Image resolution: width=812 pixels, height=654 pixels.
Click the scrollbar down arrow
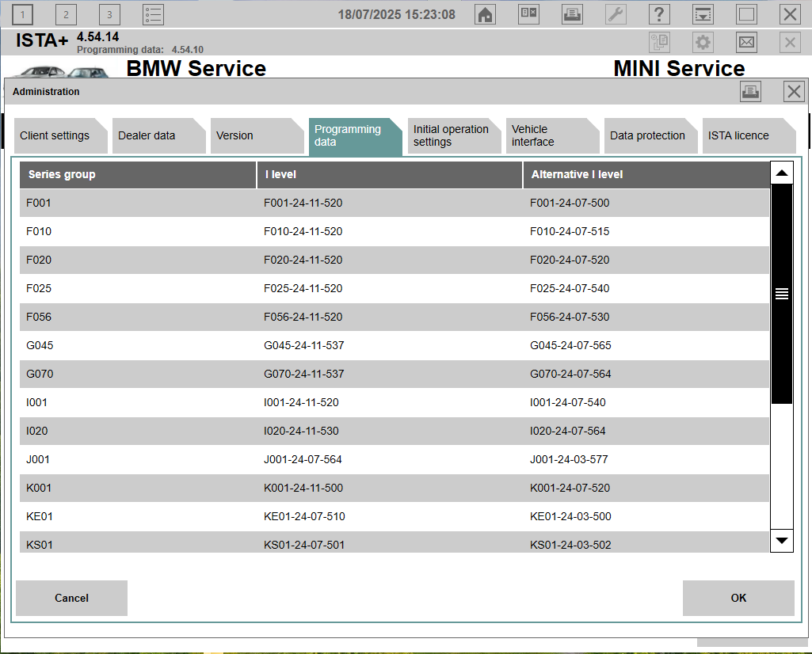coord(781,541)
